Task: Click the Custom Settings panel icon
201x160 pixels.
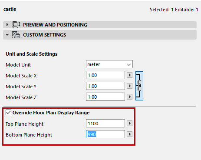Action: (16, 35)
